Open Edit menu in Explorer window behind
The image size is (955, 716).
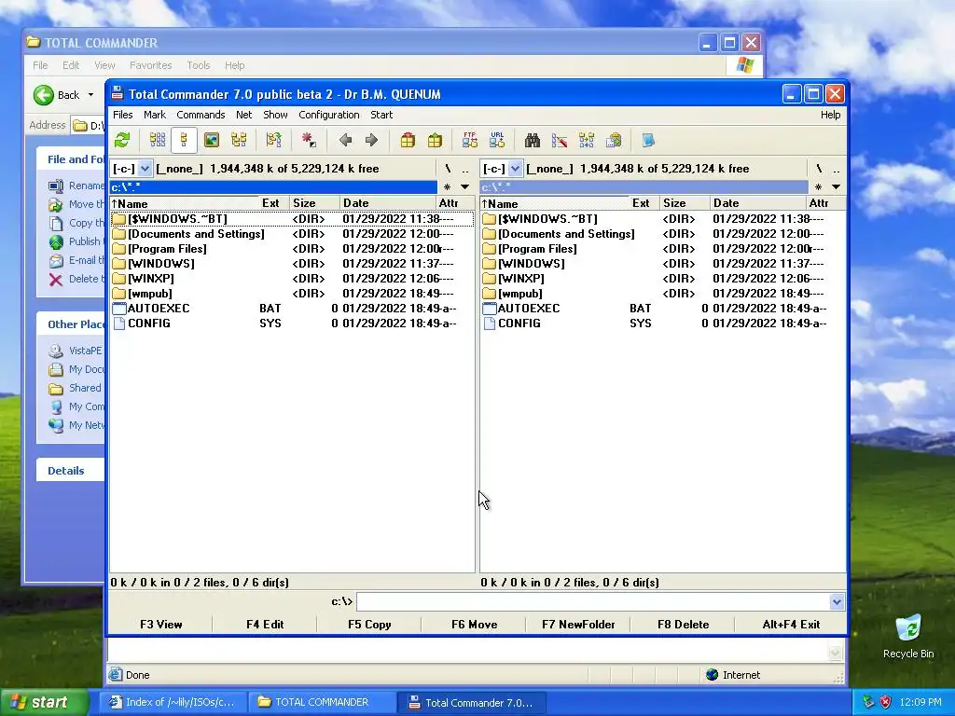tap(71, 65)
